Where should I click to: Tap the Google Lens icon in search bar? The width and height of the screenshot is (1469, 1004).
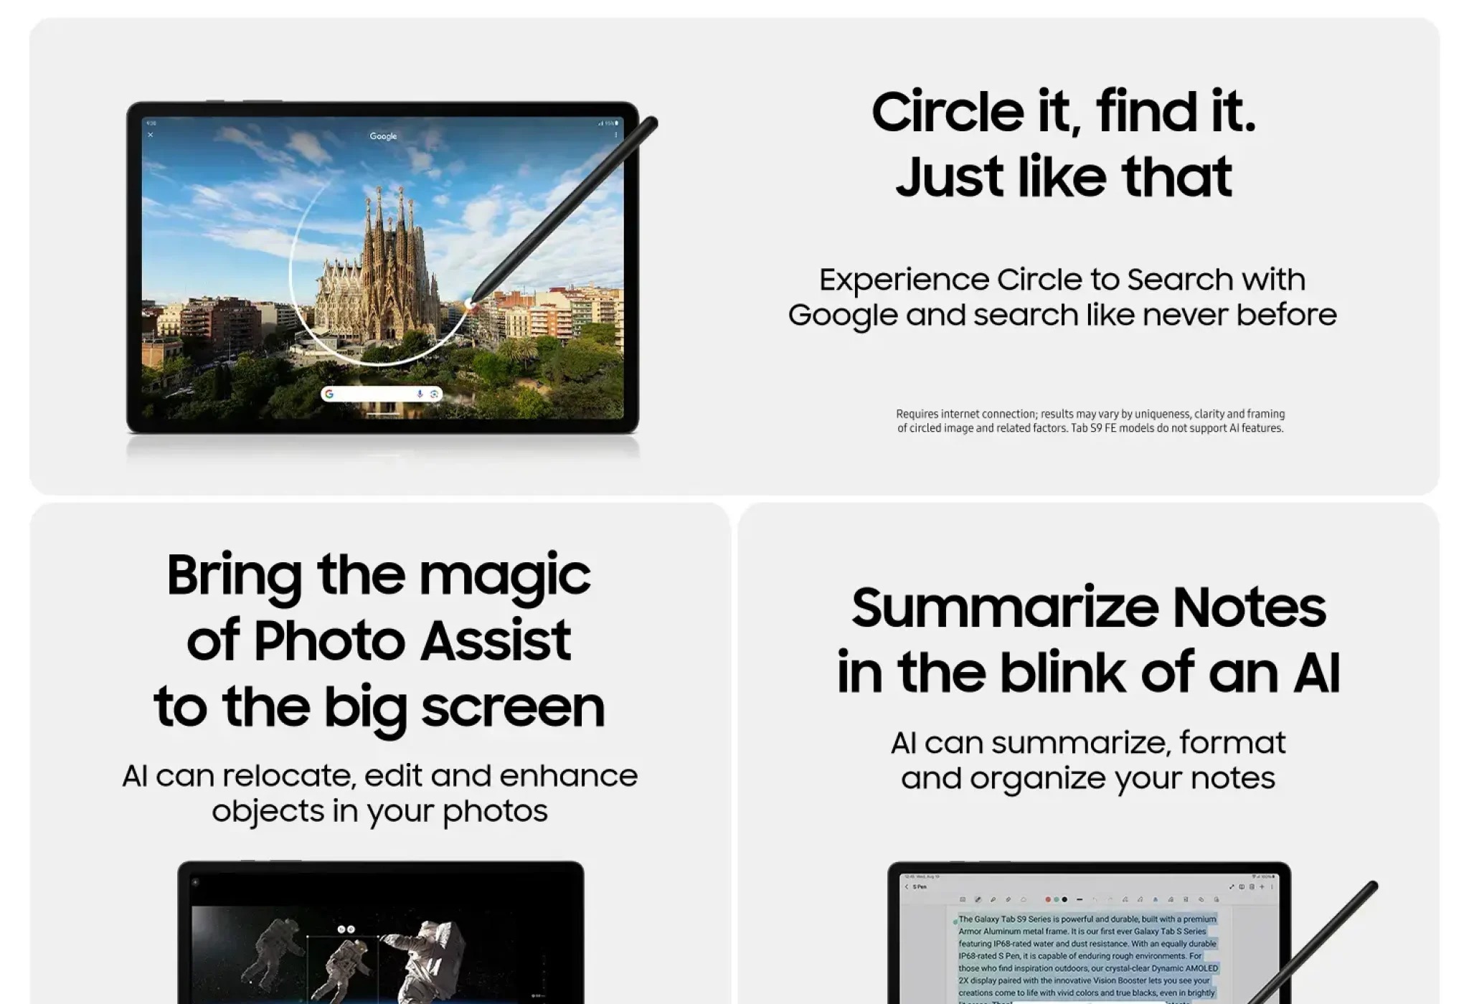point(434,394)
